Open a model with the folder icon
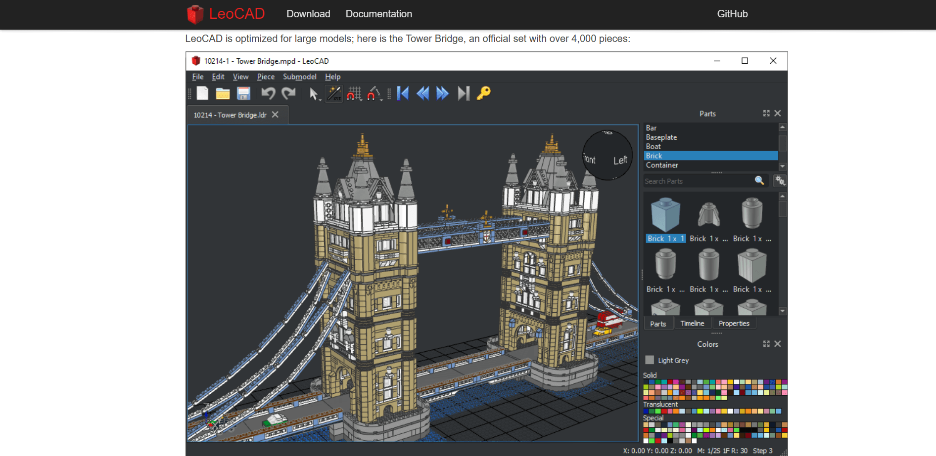 [223, 93]
